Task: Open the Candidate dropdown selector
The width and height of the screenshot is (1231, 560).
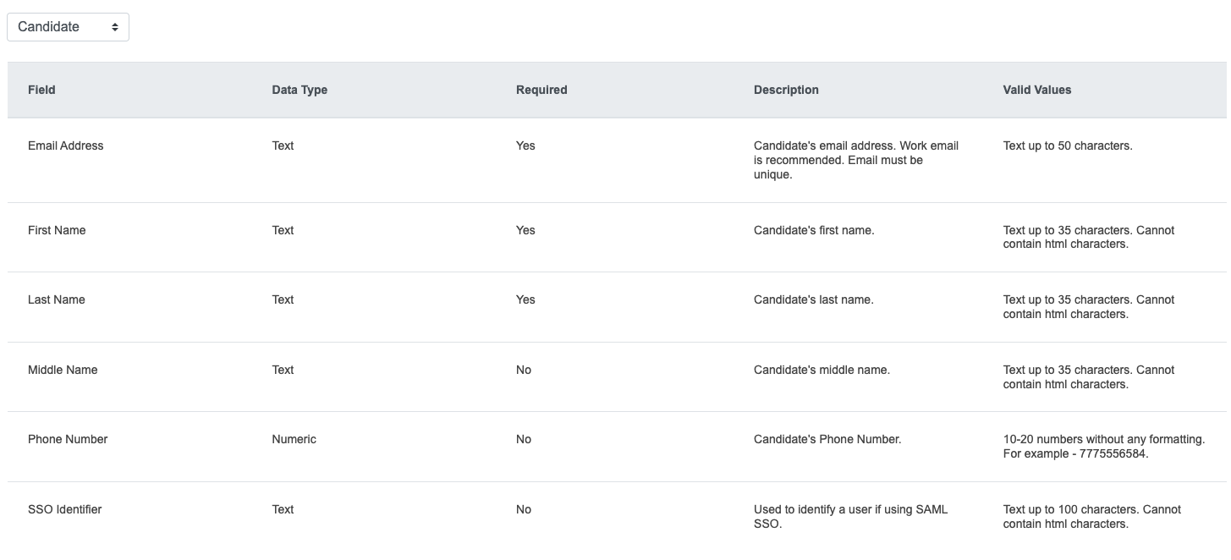Action: pos(68,27)
